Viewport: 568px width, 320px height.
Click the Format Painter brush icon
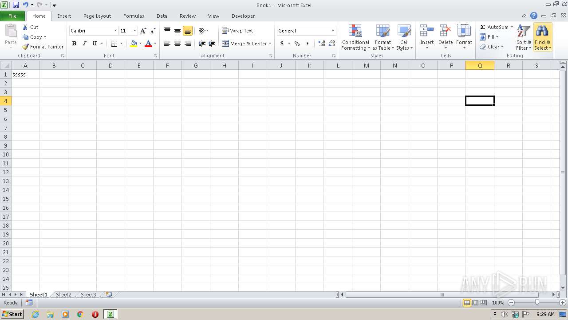tap(25, 47)
